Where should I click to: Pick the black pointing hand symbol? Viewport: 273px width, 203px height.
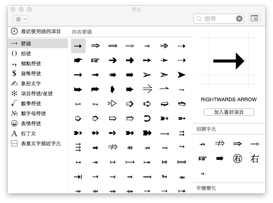coord(78,60)
